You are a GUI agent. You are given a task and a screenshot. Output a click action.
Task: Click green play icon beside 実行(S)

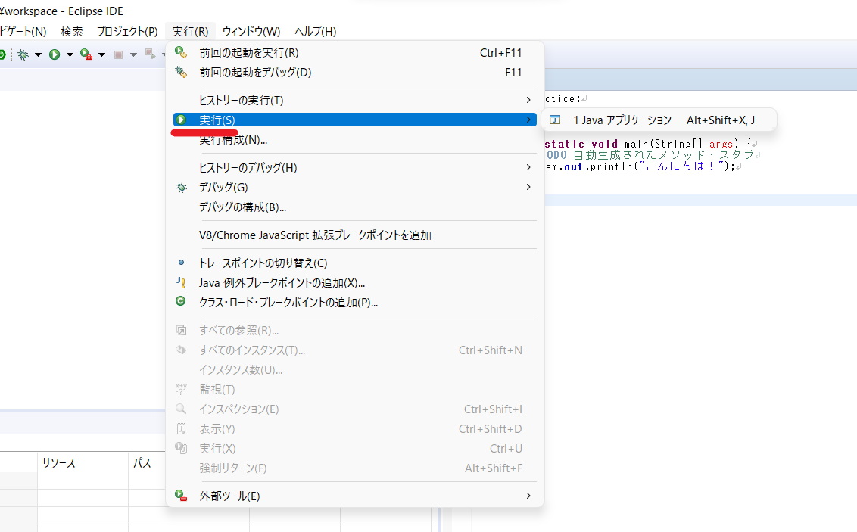181,120
